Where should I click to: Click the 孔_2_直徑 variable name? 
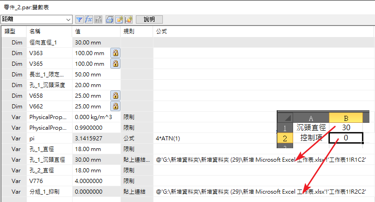(x=49, y=170)
